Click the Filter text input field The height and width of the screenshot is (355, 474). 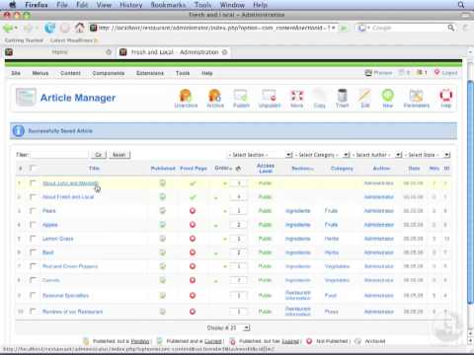click(59, 155)
